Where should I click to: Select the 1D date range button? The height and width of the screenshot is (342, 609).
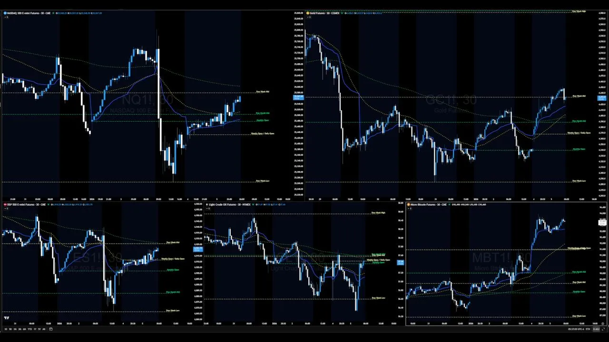click(x=6, y=329)
